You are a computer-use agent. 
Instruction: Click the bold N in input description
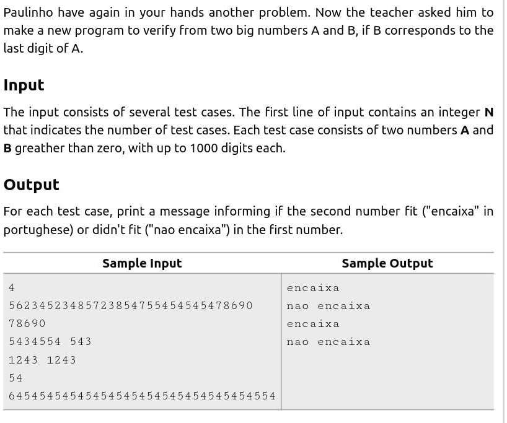point(489,113)
